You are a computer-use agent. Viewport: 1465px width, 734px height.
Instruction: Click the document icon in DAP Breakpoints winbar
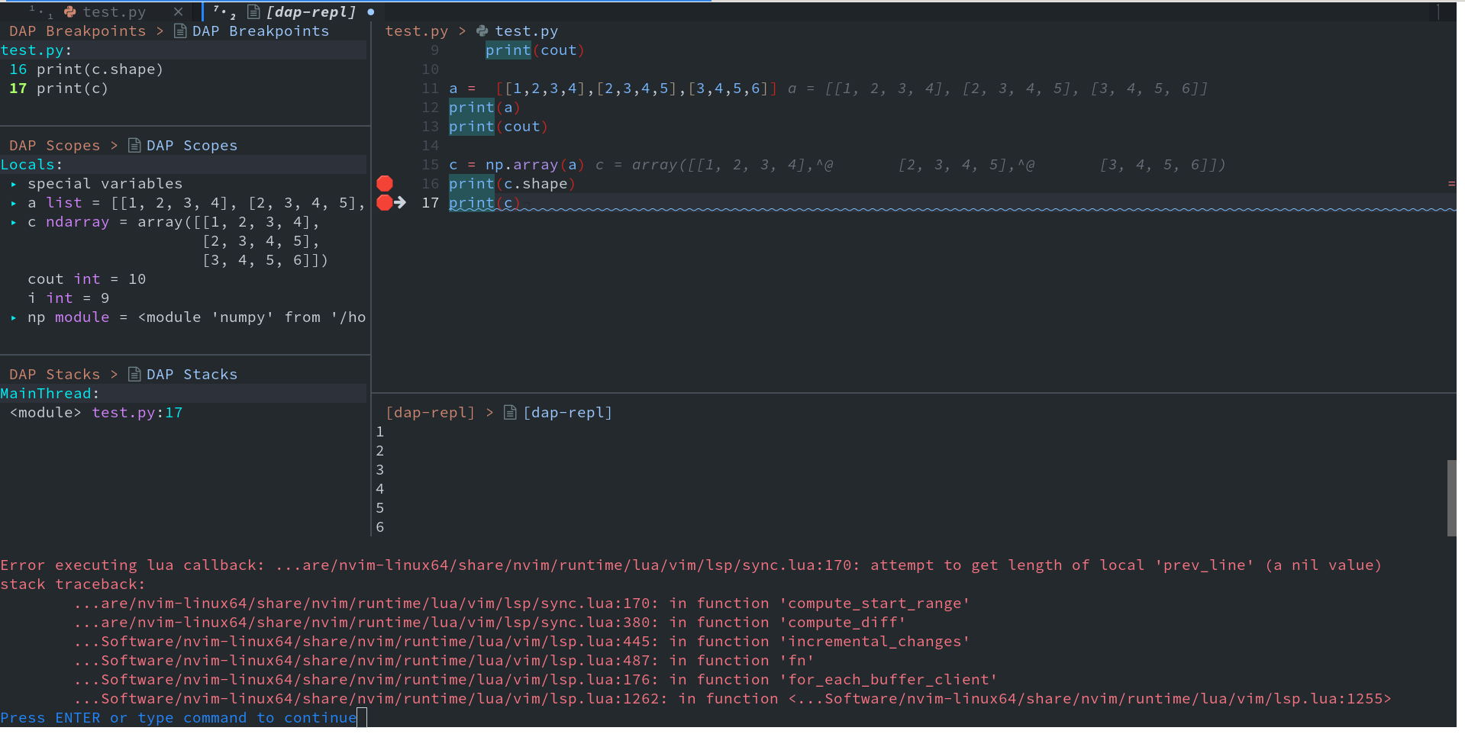click(180, 31)
